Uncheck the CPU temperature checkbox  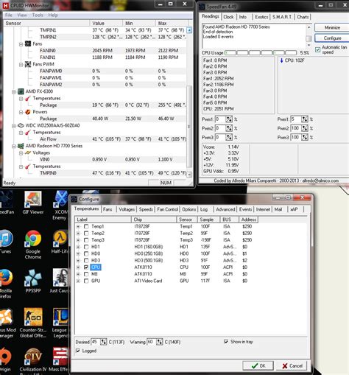[86, 267]
